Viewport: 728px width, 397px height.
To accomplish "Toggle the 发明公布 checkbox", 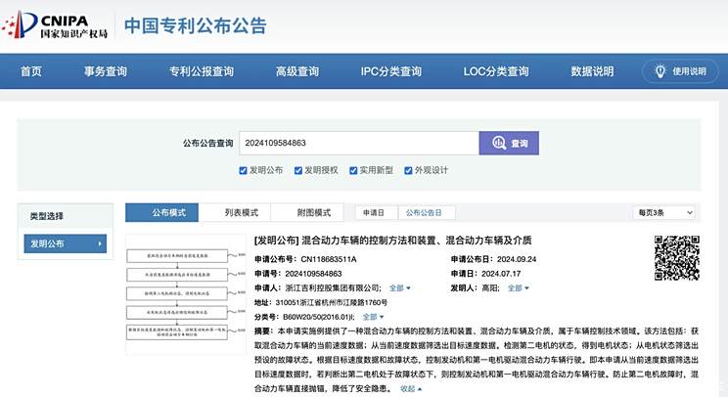I will click(x=244, y=170).
